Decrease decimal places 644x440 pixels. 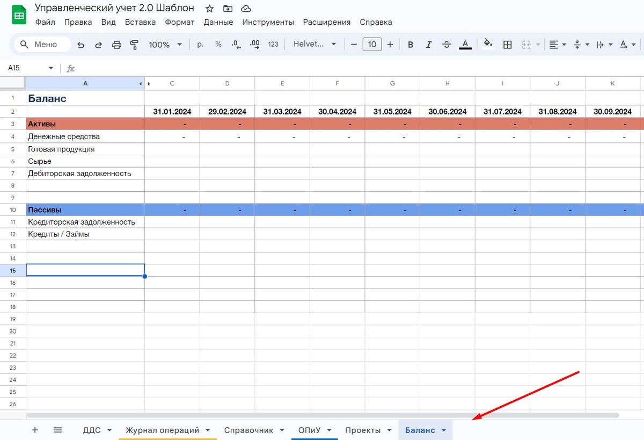(x=236, y=45)
